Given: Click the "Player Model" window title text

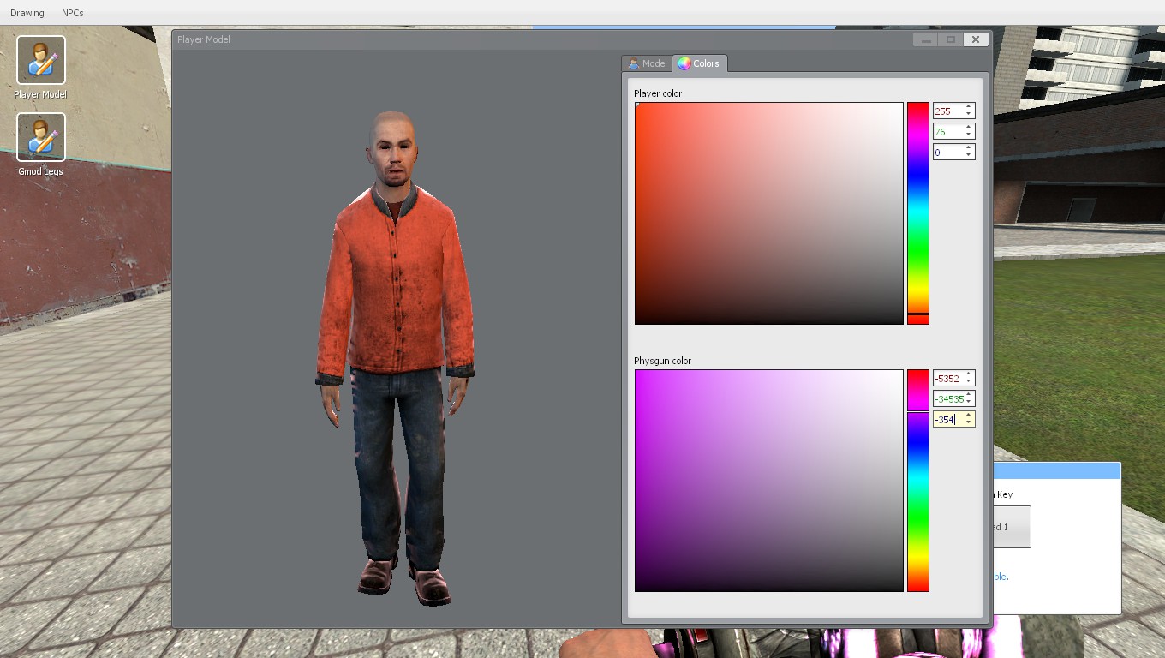Looking at the screenshot, I should [x=204, y=39].
